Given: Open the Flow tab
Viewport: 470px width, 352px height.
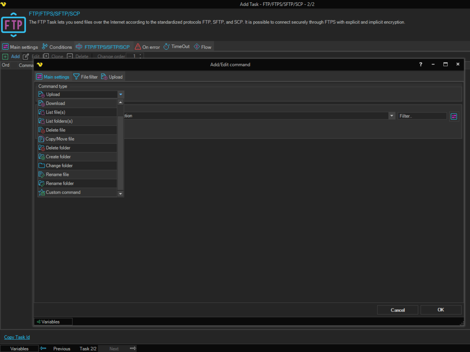Looking at the screenshot, I should click(202, 47).
